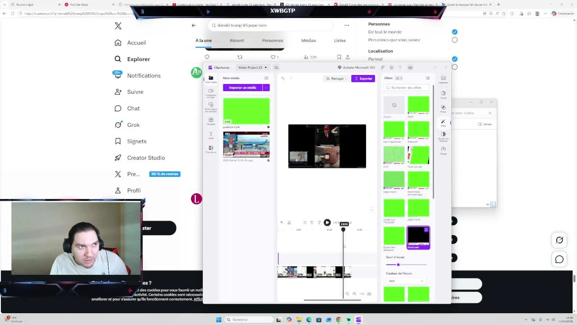Viewport: 577px width, 325px height.
Task: Click 'Importer un média' button
Action: tap(243, 88)
